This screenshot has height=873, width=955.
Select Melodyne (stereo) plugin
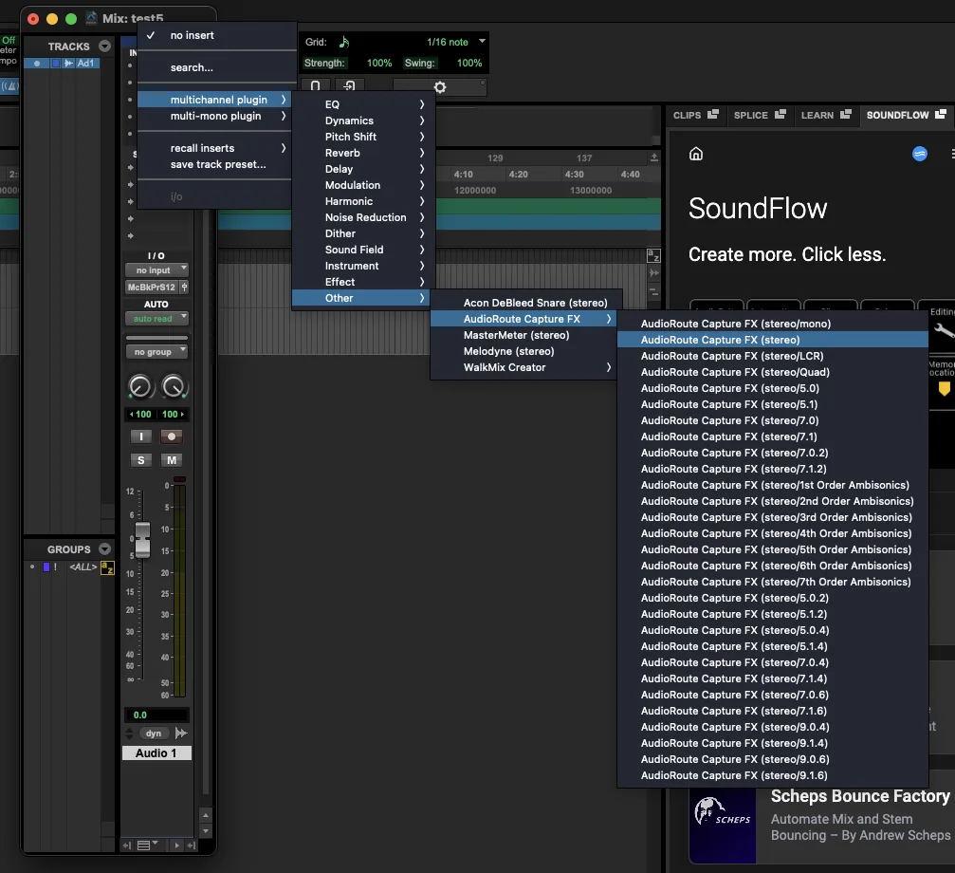click(523, 351)
